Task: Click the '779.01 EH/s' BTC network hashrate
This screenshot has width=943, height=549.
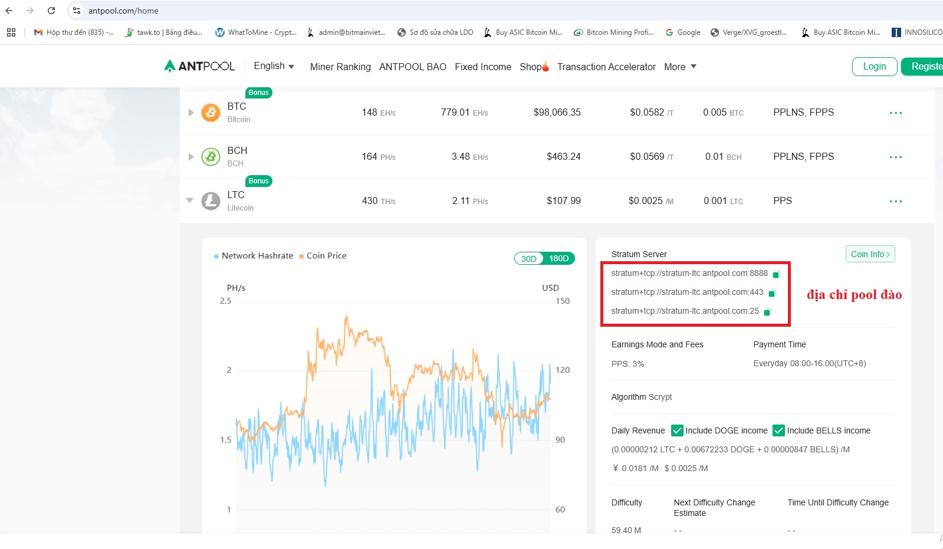Action: tap(465, 112)
